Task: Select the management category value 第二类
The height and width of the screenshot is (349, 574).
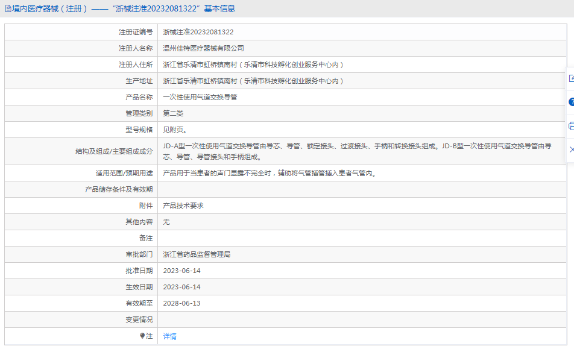Action: (173, 113)
